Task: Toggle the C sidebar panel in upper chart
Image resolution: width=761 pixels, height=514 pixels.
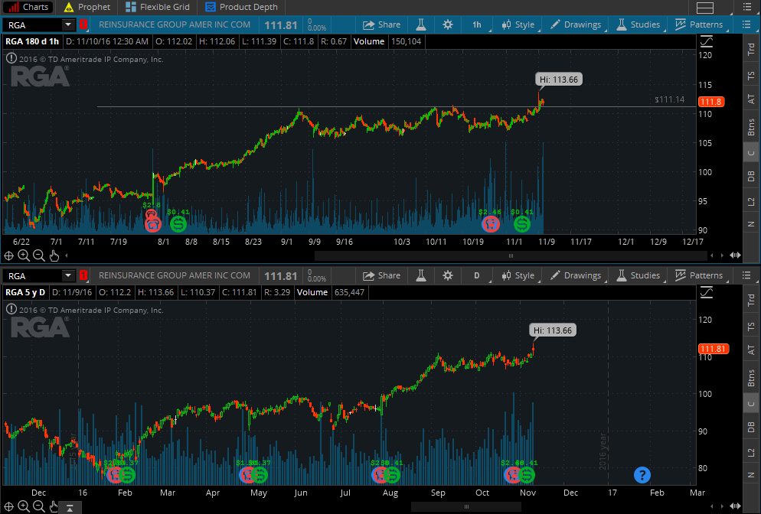Action: (x=751, y=153)
